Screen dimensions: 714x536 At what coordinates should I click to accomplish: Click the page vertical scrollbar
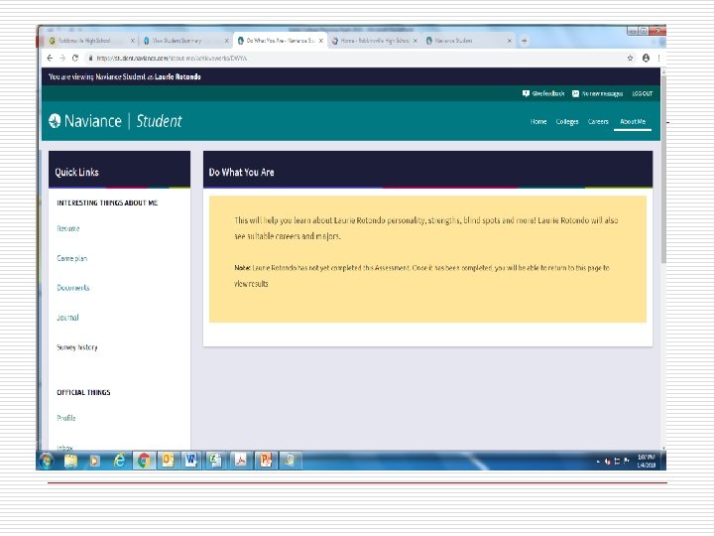(663, 169)
